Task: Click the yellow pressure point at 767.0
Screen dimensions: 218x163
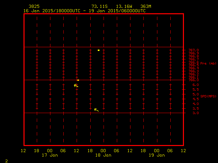Action: pos(98,50)
